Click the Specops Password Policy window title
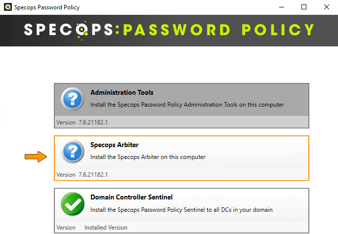The width and height of the screenshot is (338, 234). click(47, 7)
